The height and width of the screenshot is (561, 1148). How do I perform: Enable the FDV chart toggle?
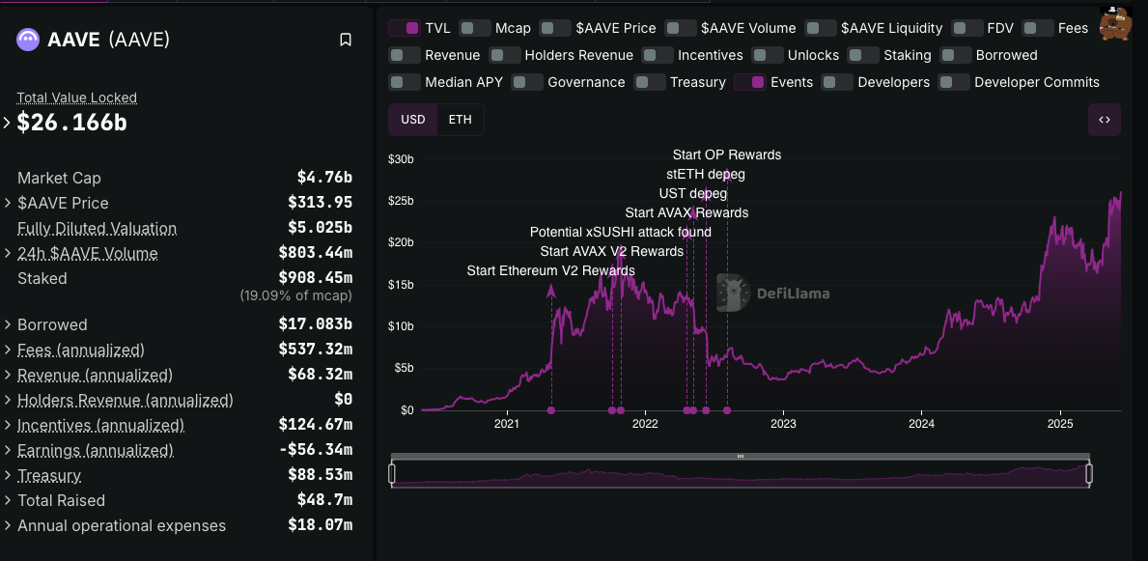[x=966, y=29]
